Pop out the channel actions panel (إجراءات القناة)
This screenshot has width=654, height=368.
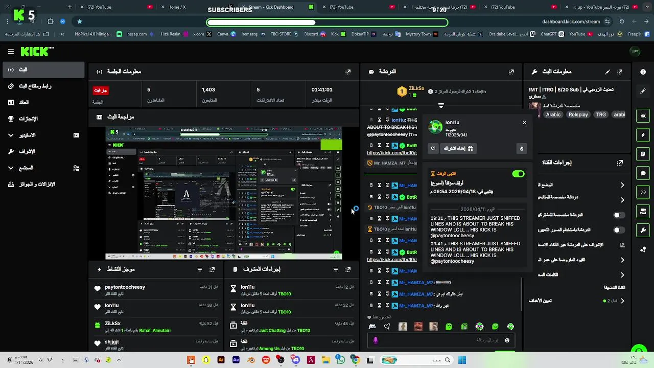coord(620,163)
